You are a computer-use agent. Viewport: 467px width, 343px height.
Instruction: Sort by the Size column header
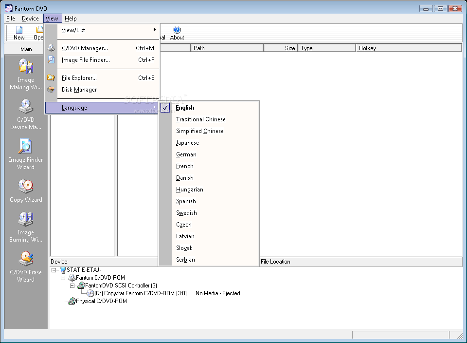[x=280, y=48]
